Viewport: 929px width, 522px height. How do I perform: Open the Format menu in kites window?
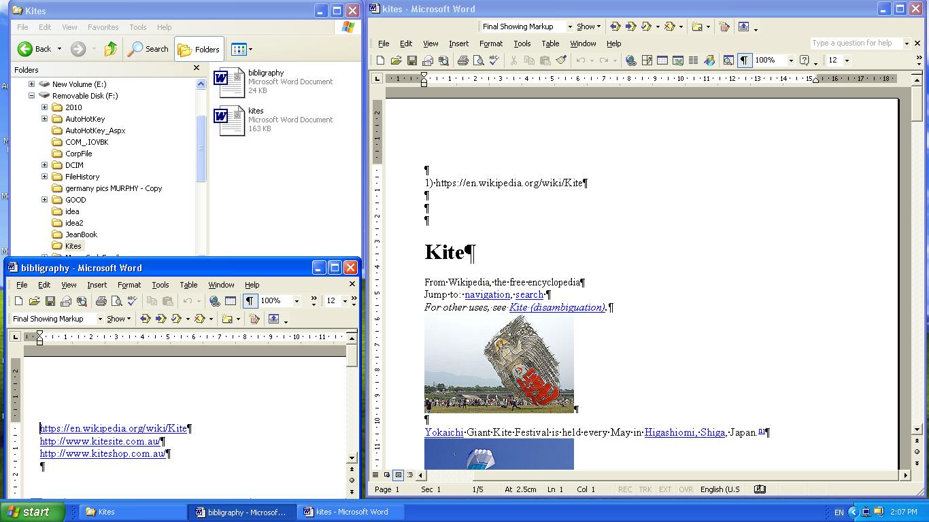click(x=490, y=43)
